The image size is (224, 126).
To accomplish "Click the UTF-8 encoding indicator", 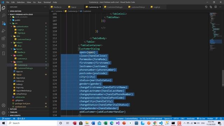I will (176, 119).
